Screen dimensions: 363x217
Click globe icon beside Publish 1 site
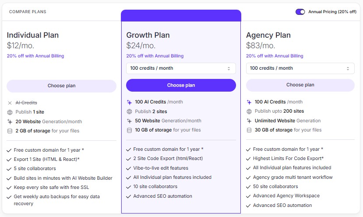click(10, 112)
